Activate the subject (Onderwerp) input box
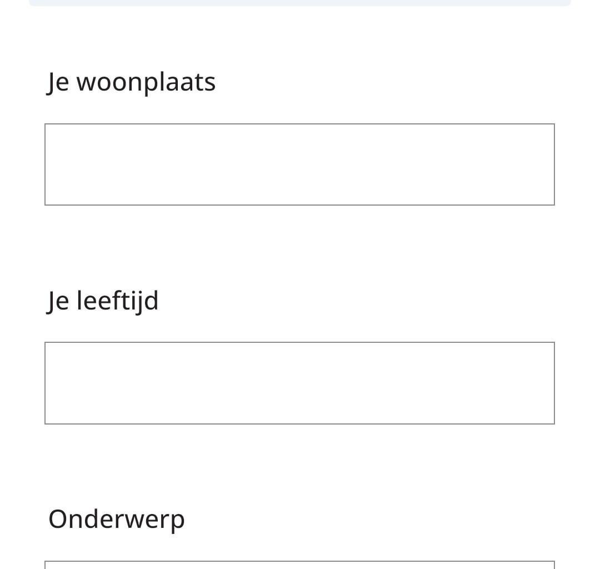 pos(299,565)
